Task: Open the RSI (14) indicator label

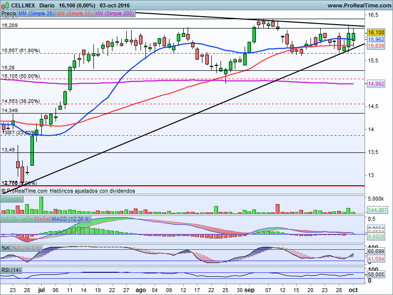Action: tap(11, 270)
